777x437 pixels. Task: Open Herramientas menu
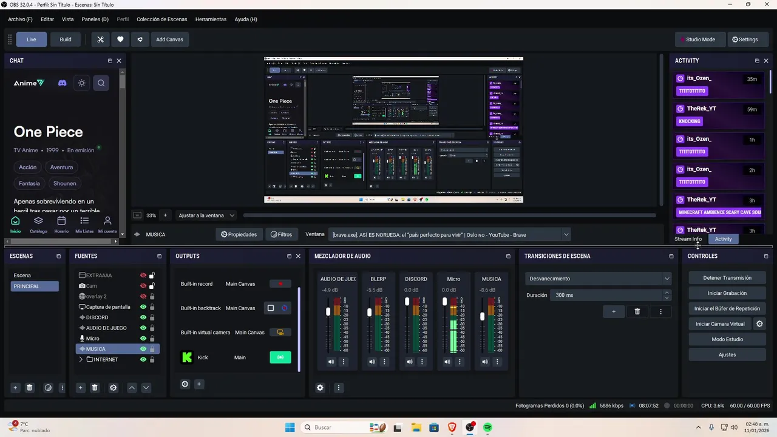point(211,19)
